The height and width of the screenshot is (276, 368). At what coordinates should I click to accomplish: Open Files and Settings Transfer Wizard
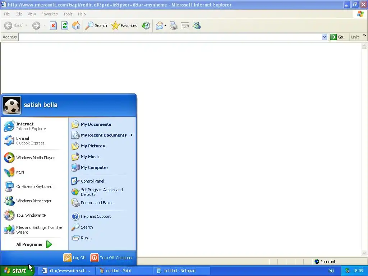pos(34,230)
